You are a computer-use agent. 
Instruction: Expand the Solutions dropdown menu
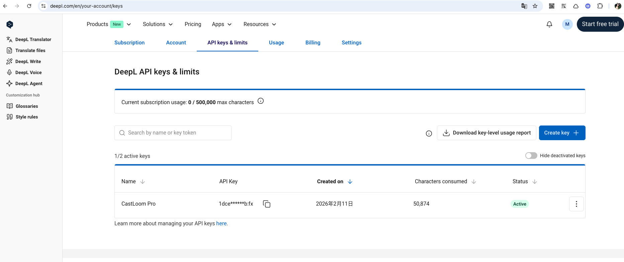[158, 24]
